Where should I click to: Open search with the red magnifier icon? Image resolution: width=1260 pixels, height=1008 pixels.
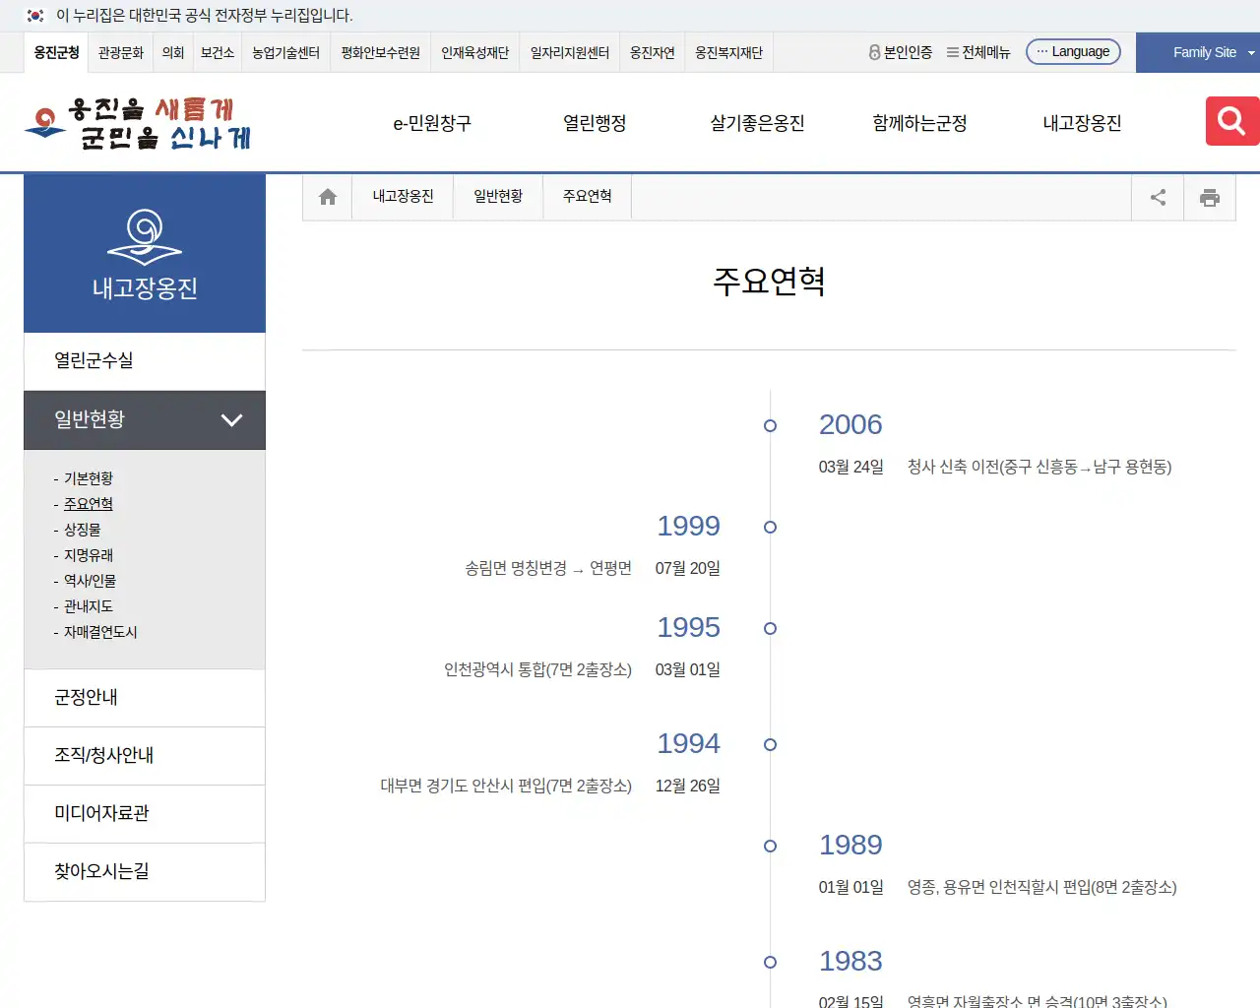[1230, 120]
